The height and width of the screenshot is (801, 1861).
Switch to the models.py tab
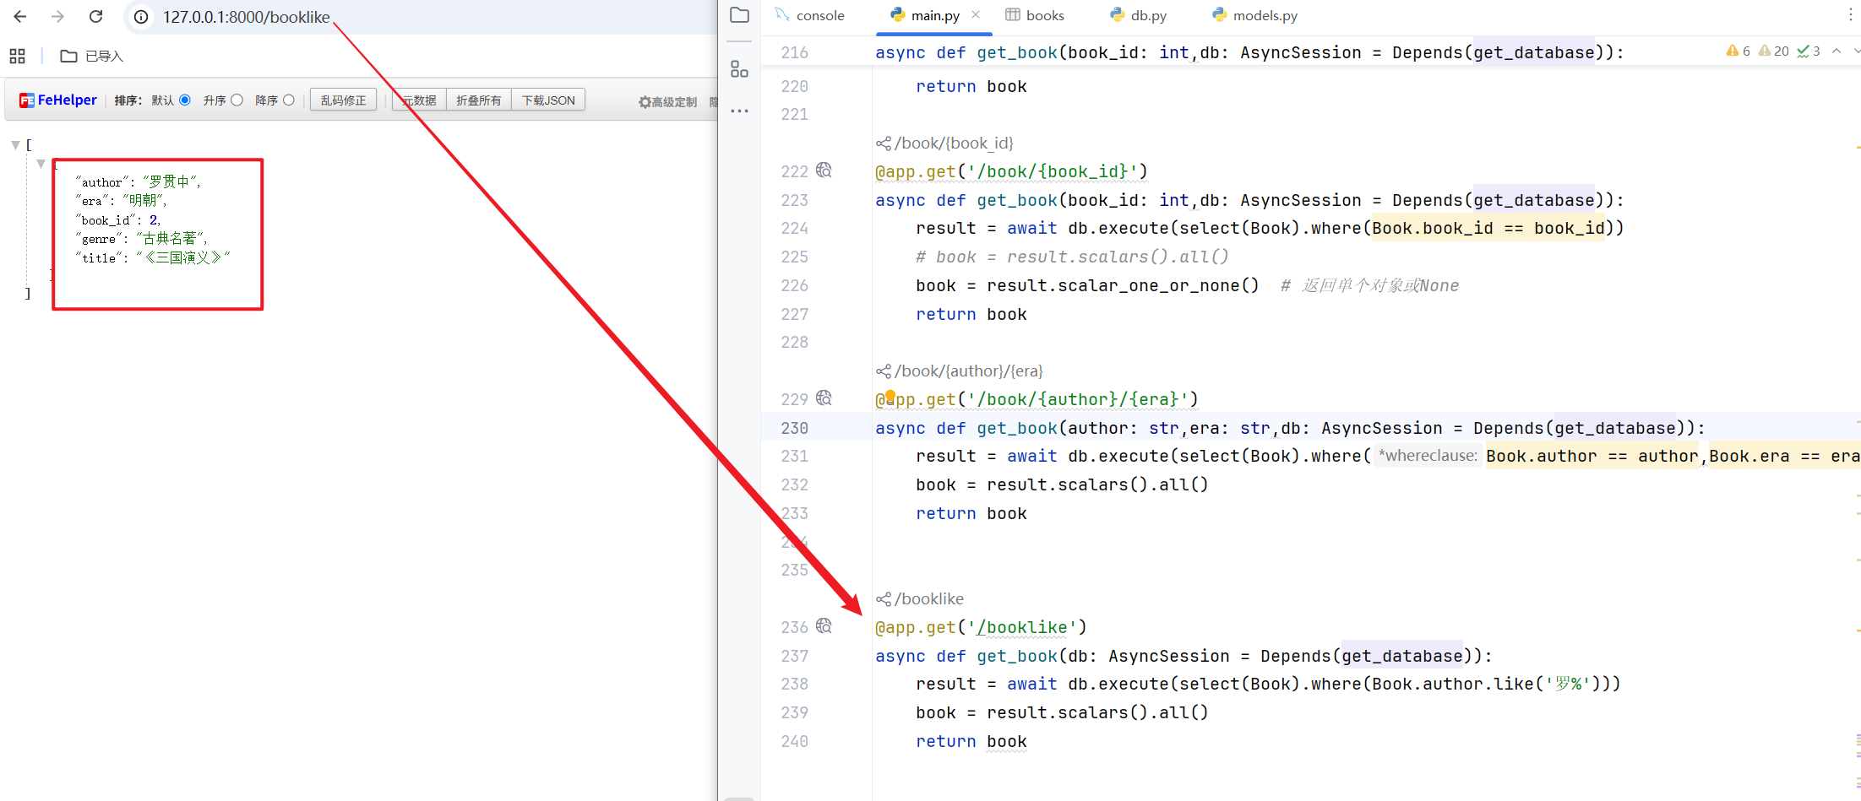(1255, 15)
